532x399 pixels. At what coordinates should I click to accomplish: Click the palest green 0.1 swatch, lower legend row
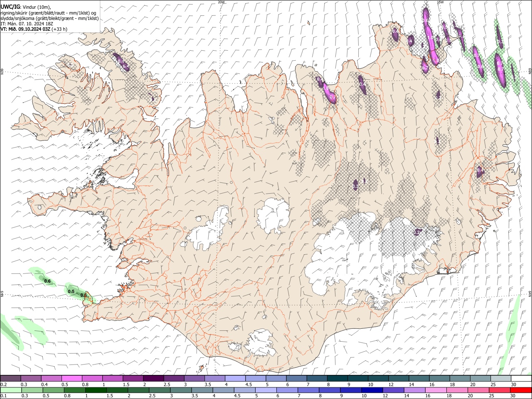pos(11,390)
